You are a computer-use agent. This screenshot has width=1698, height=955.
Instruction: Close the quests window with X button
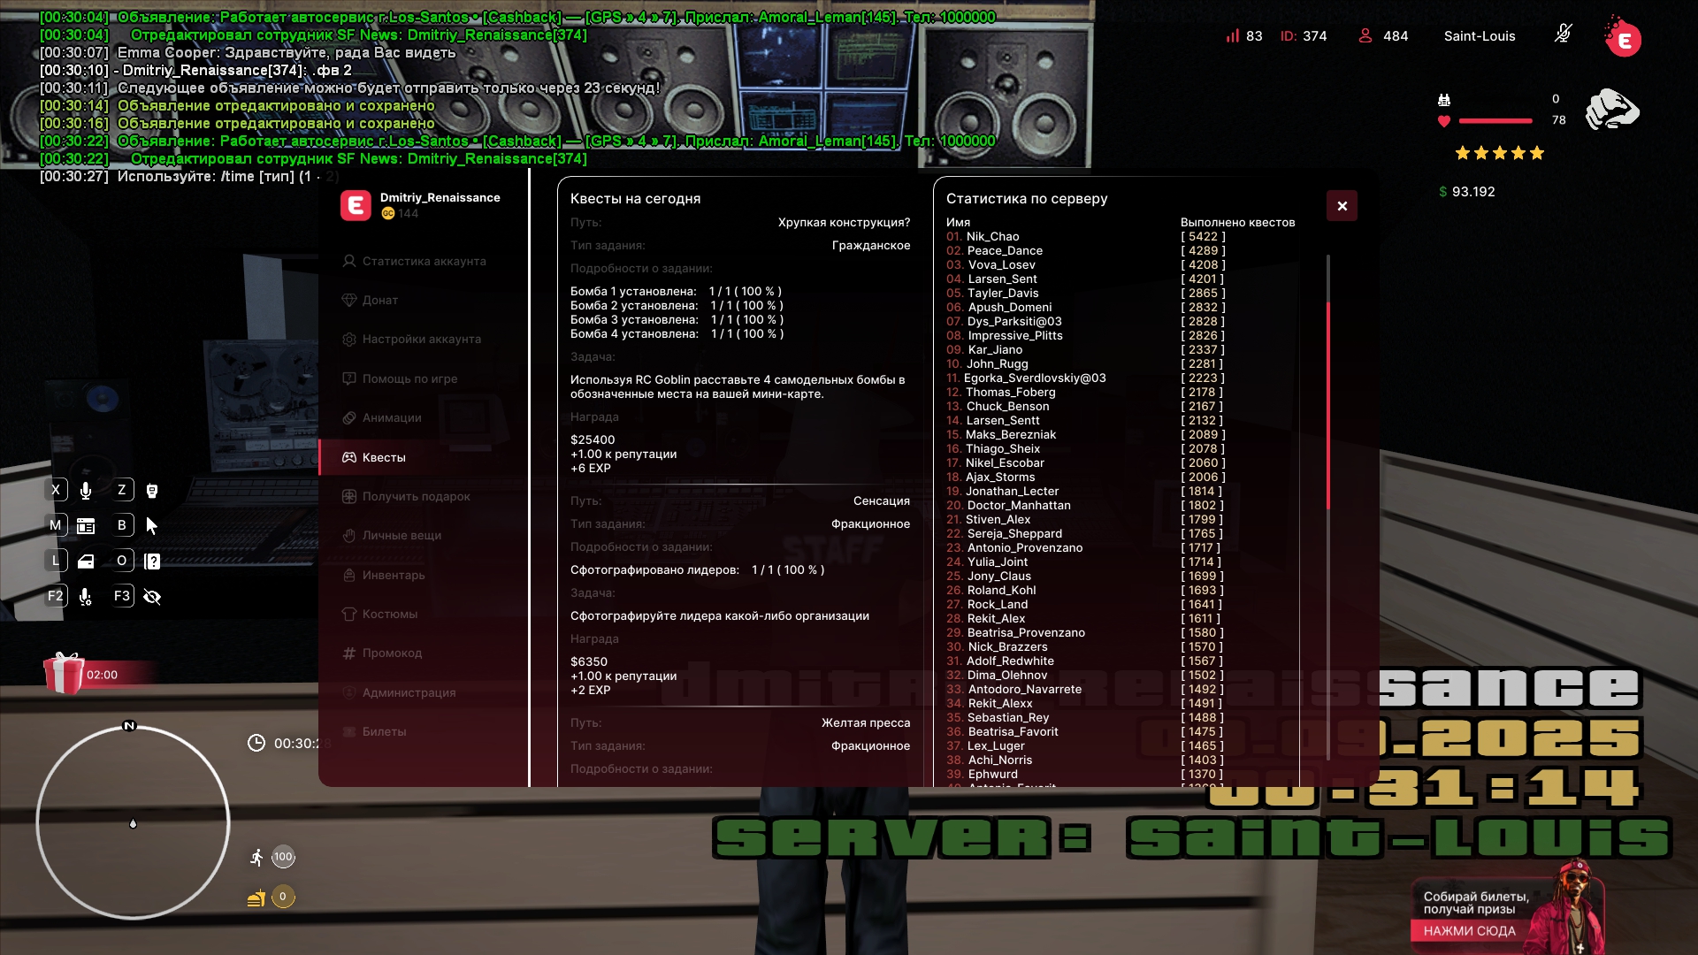coord(1342,206)
